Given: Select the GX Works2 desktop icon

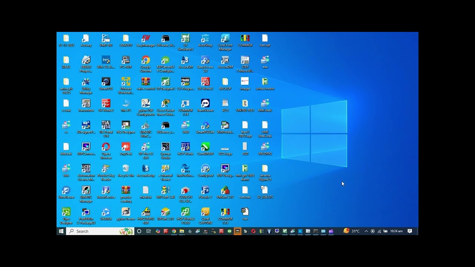Looking at the screenshot, I should (x=106, y=105).
